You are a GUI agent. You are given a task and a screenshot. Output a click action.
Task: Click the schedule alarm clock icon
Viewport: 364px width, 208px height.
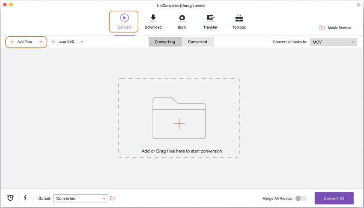(10, 198)
